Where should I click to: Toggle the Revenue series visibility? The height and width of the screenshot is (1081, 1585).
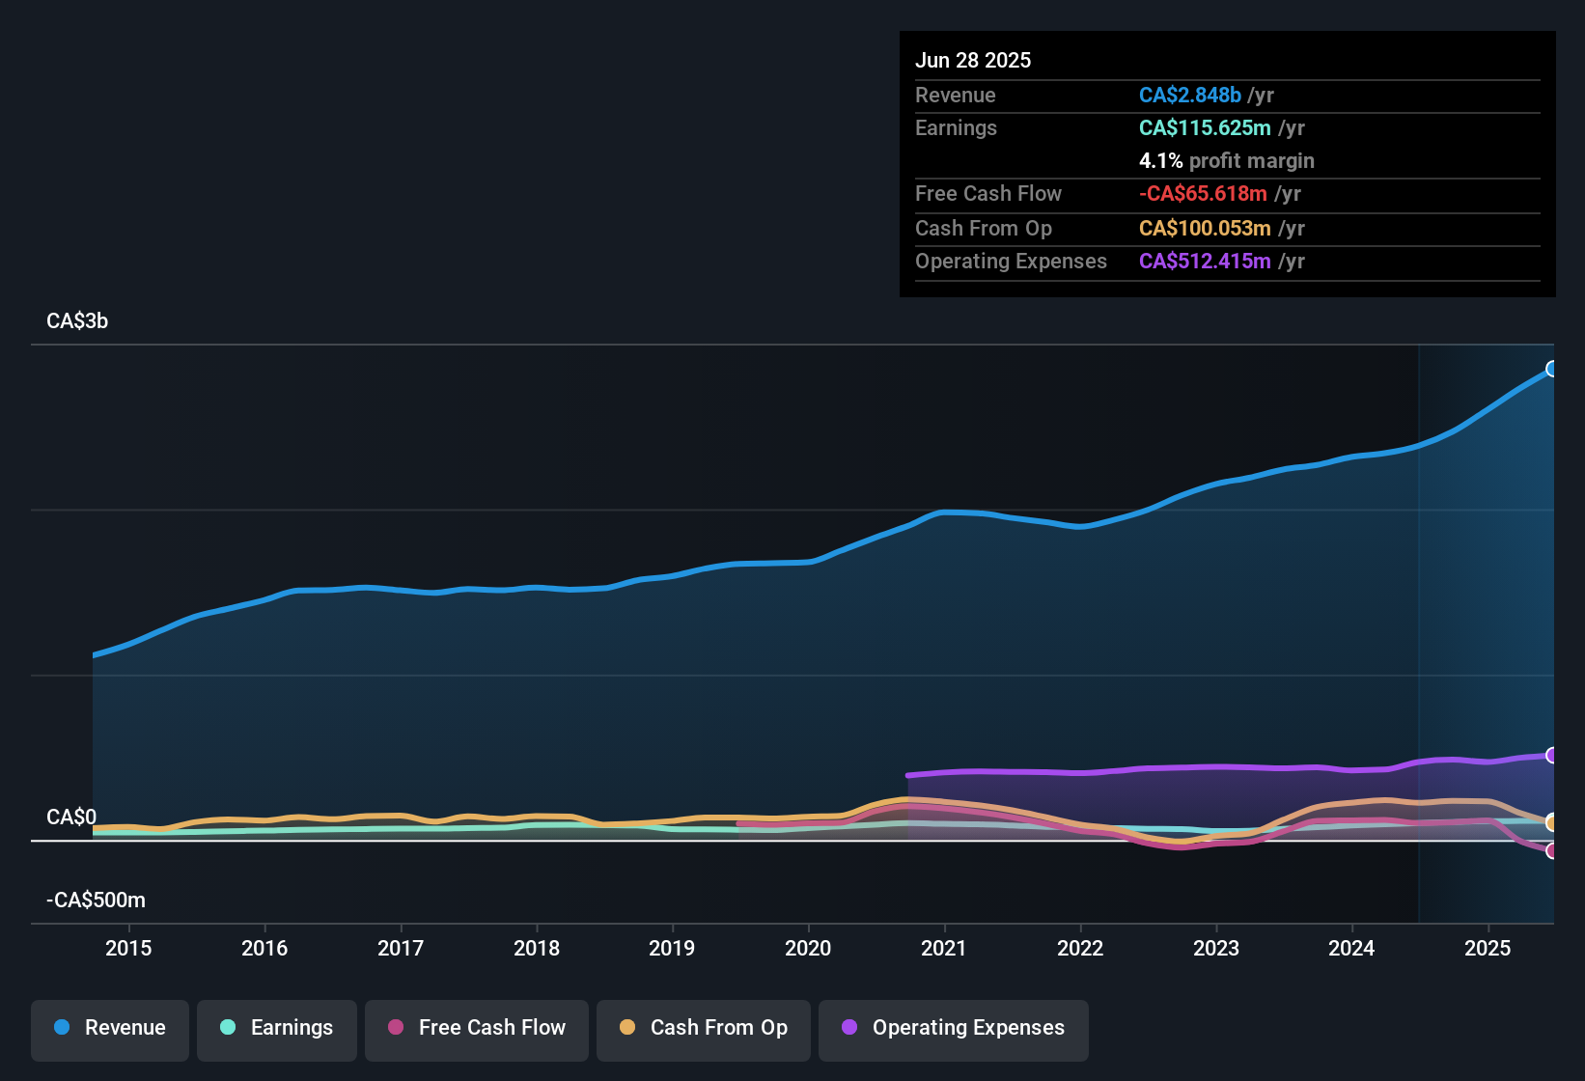pyautogui.click(x=109, y=1028)
